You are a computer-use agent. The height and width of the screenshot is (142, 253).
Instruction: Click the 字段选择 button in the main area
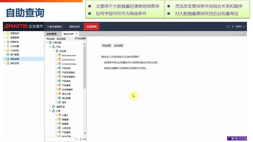pos(106,45)
